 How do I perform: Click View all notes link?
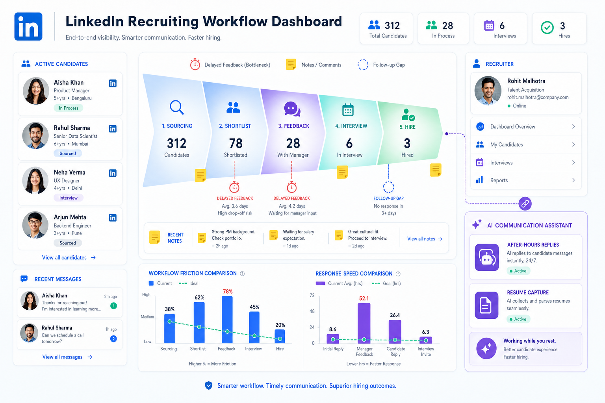click(x=425, y=239)
